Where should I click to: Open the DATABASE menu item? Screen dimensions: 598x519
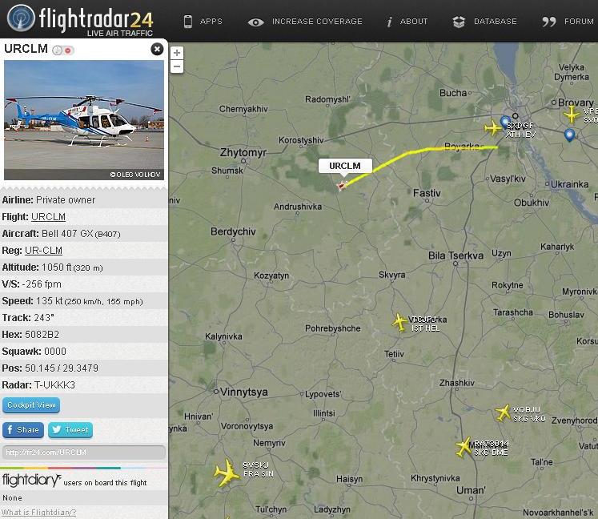pyautogui.click(x=484, y=22)
